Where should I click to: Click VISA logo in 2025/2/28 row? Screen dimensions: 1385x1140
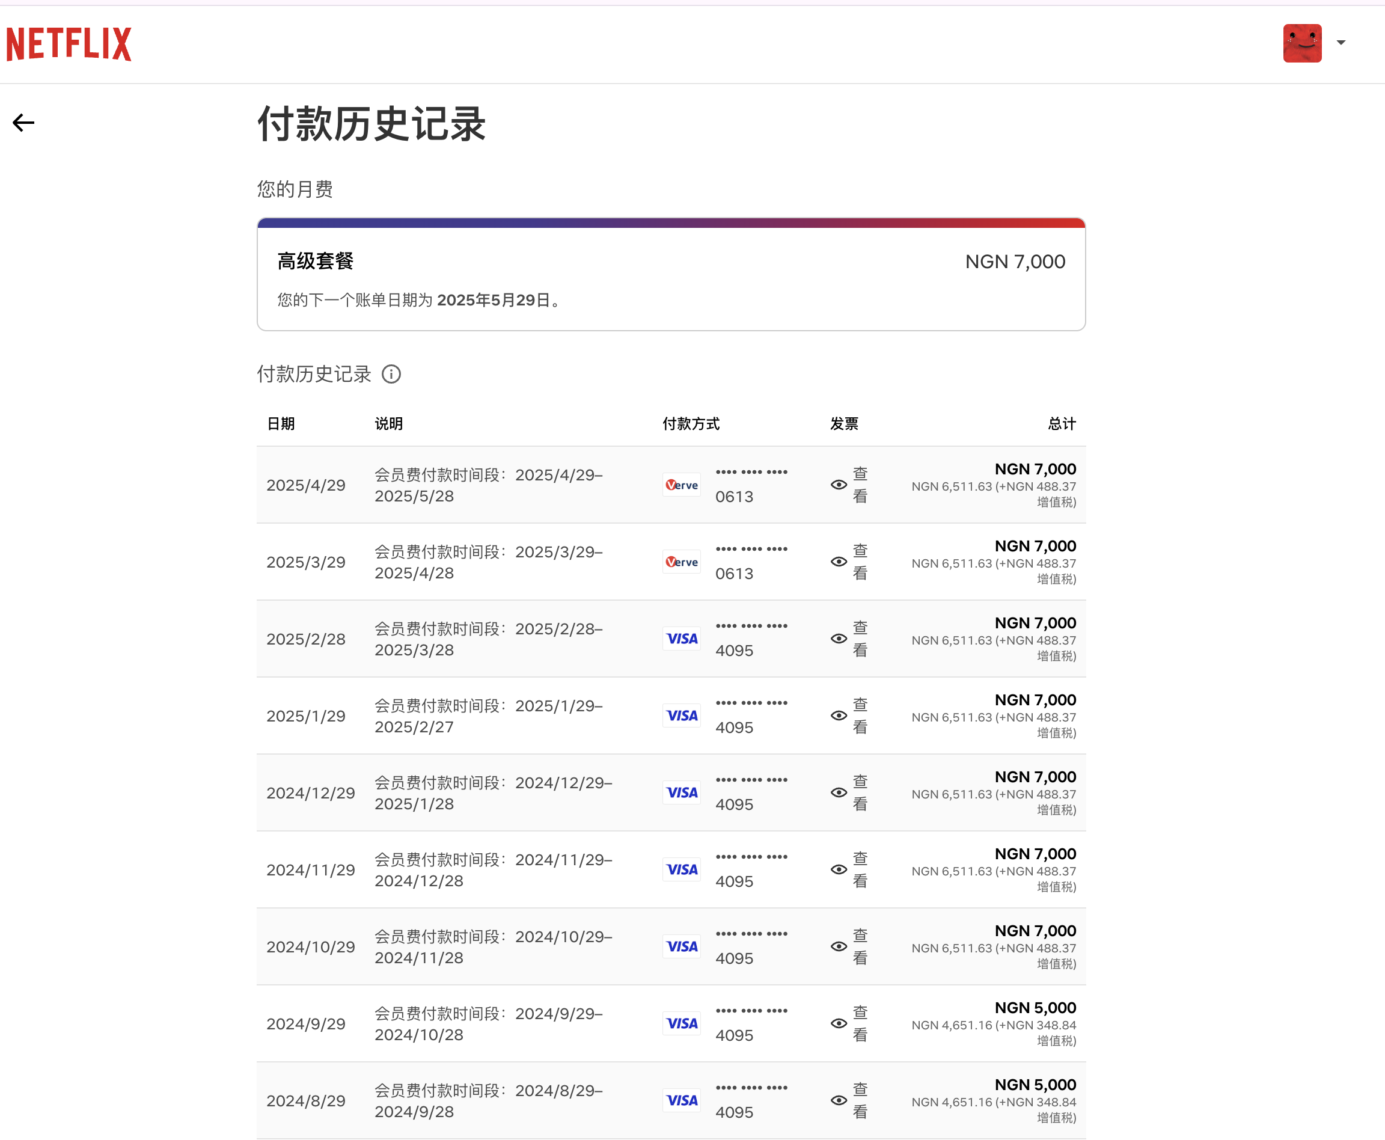pos(681,639)
